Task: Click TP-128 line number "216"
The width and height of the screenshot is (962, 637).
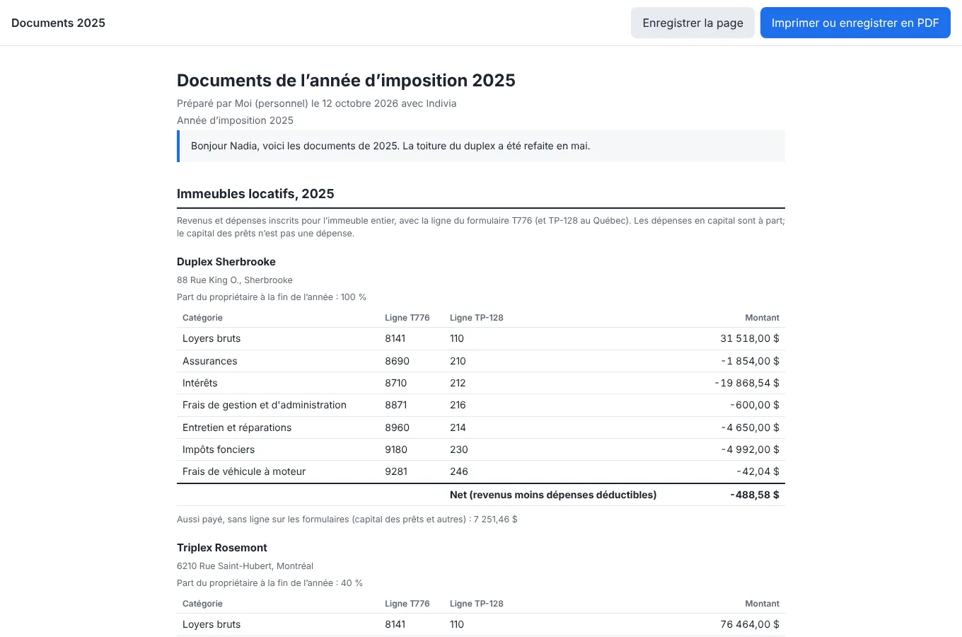Action: tap(458, 405)
